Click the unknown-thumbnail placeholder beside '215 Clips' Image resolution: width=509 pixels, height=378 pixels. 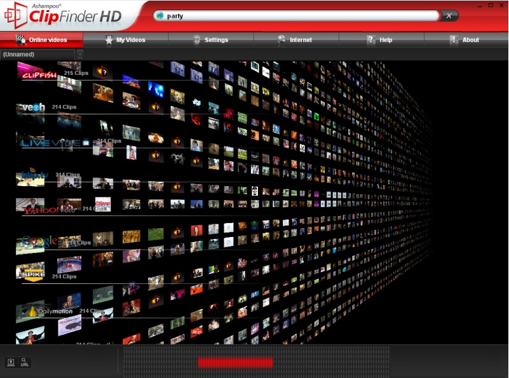click(x=102, y=72)
